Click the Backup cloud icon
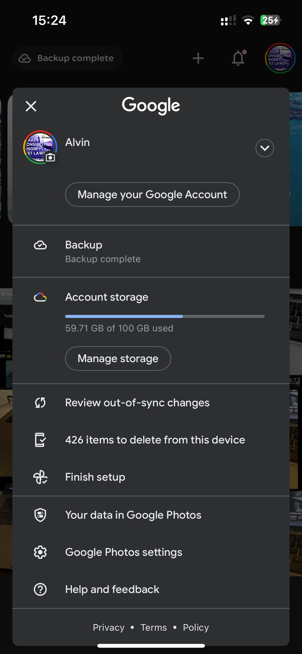Image resolution: width=302 pixels, height=654 pixels. 40,245
